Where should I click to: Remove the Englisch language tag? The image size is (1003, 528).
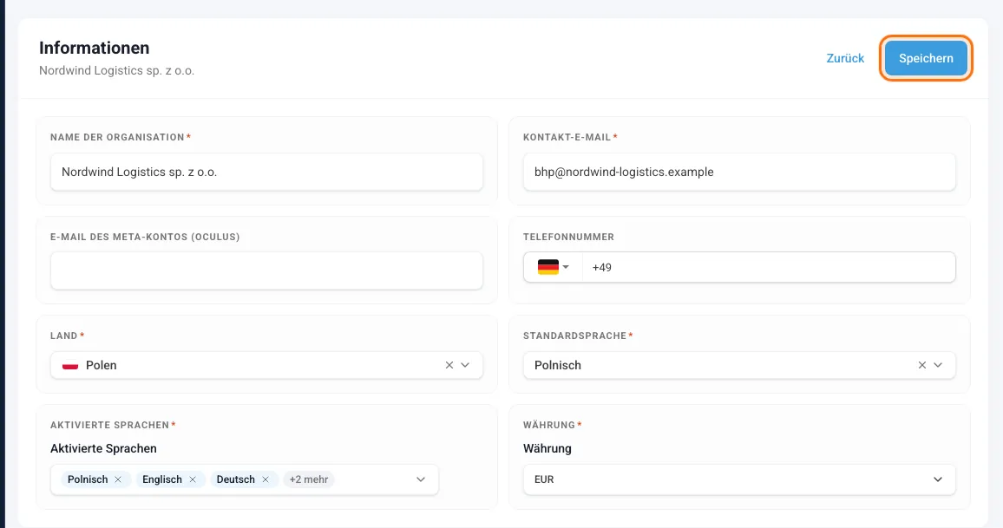[x=192, y=479]
